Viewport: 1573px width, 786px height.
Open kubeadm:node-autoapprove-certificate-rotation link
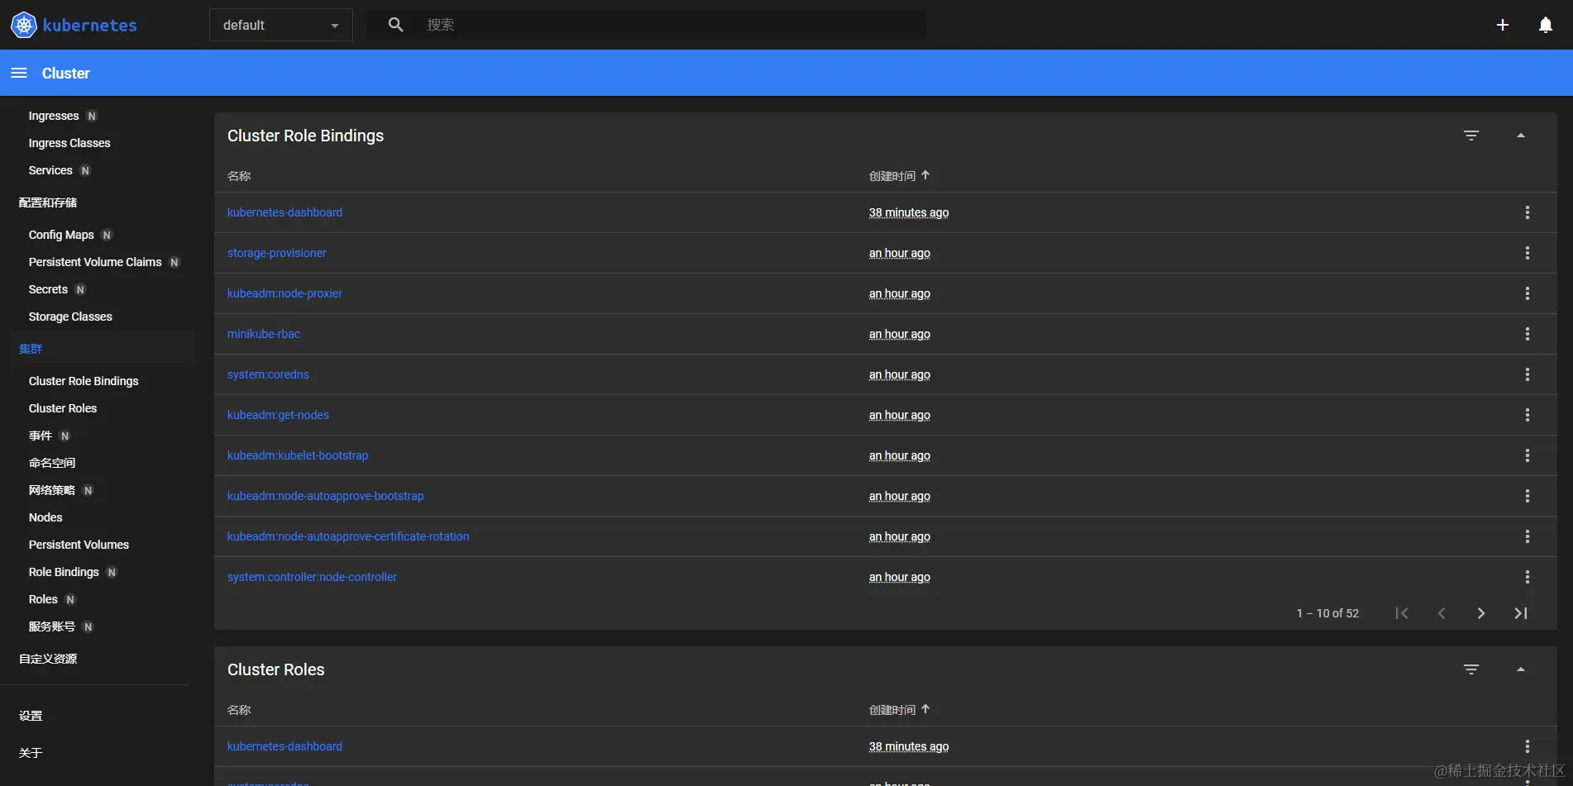[348, 536]
